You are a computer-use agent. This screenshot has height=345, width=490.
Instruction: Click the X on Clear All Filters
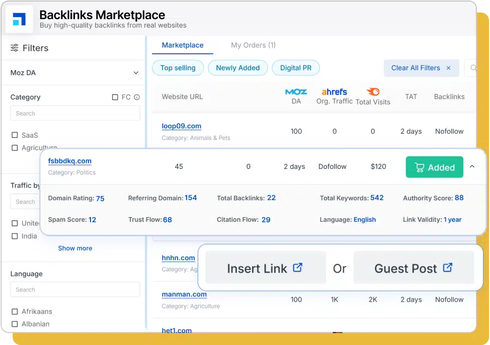[448, 68]
